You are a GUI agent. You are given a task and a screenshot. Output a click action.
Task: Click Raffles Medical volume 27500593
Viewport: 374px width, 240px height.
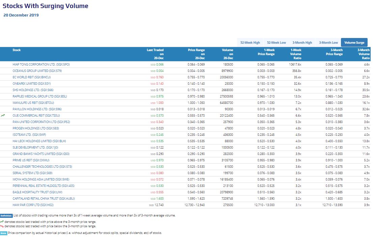pyautogui.click(x=226, y=96)
